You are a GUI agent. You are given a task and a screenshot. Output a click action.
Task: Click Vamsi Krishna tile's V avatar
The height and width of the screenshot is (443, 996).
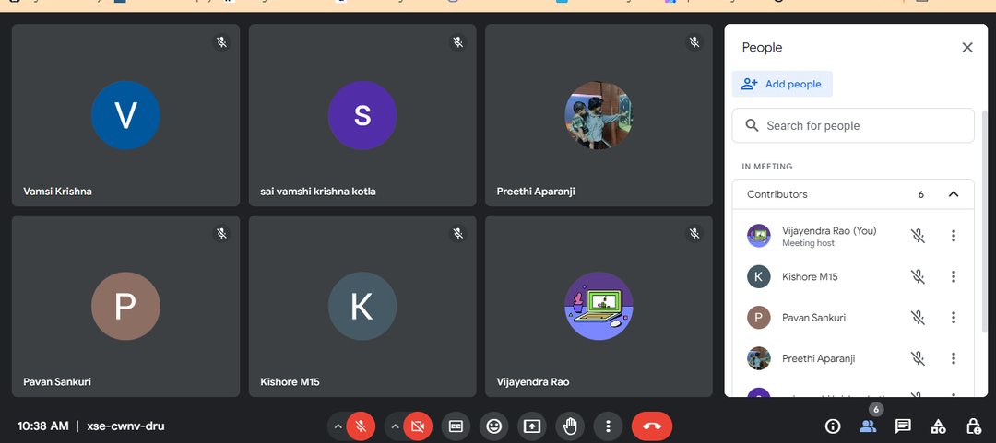[125, 115]
